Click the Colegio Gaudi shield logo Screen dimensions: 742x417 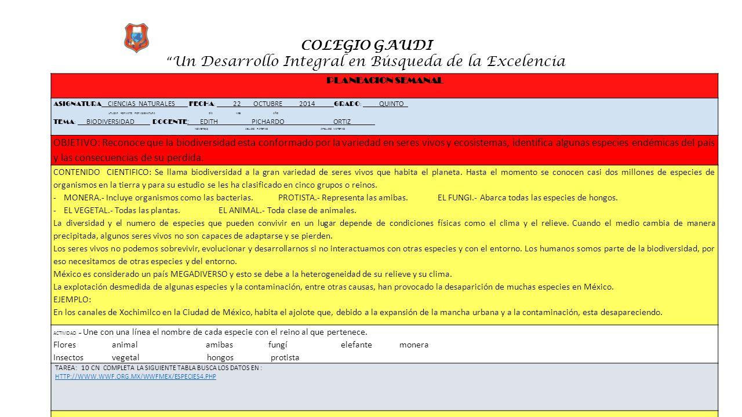tap(136, 38)
